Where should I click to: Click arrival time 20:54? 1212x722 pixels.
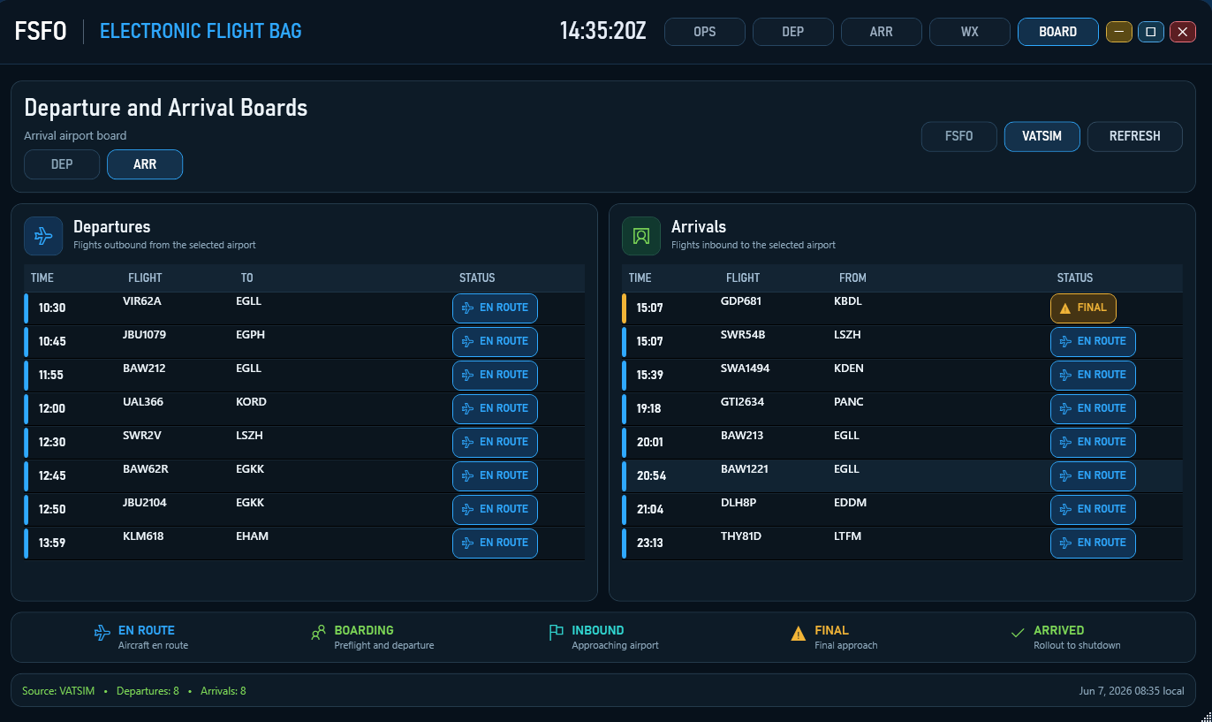[651, 475]
